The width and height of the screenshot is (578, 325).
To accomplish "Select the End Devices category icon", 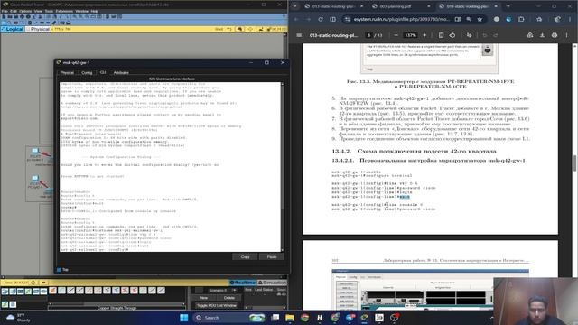I will tap(13, 292).
